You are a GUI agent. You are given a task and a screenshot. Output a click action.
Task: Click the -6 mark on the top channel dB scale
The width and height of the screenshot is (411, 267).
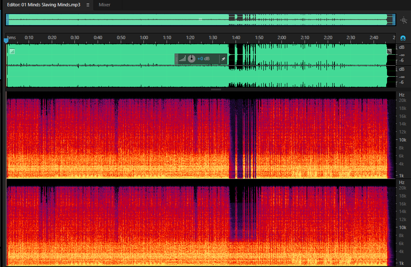(402, 61)
